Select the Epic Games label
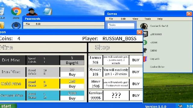 (x=156, y=34)
